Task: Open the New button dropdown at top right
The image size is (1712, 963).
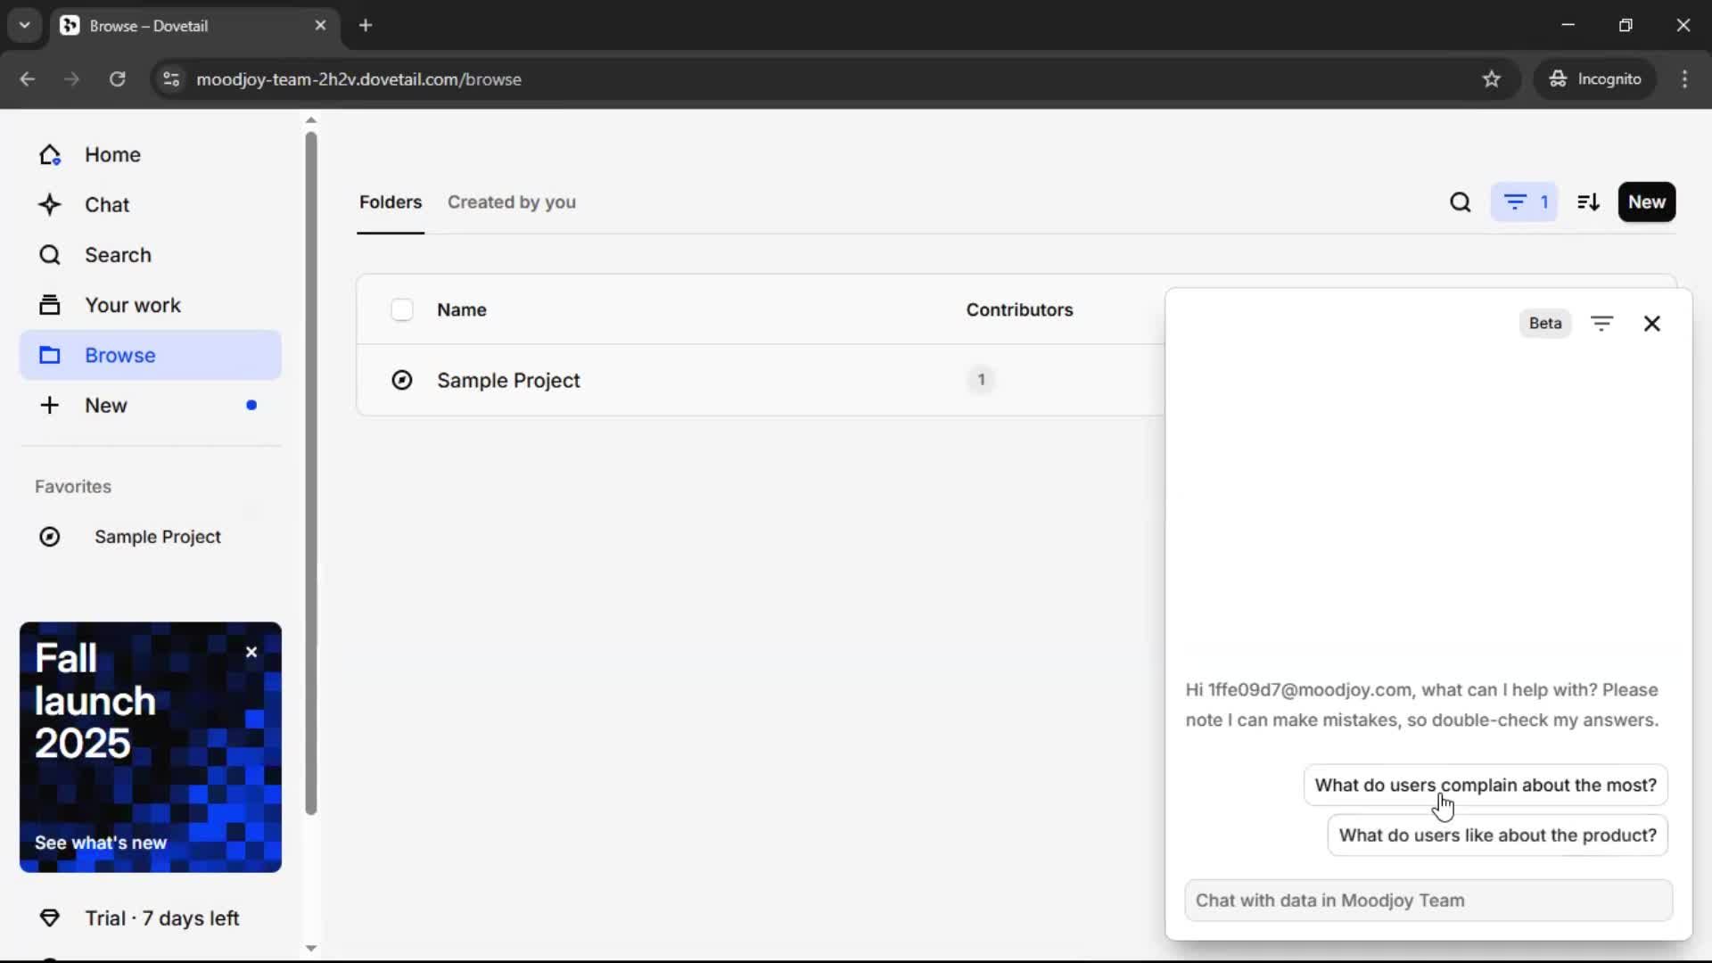Action: tap(1646, 202)
